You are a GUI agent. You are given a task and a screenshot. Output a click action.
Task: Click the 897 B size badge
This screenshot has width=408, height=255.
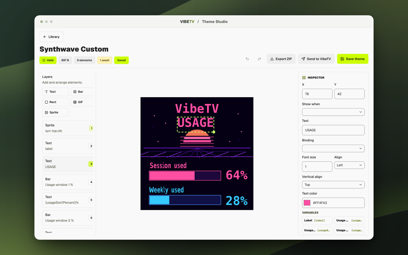point(65,60)
